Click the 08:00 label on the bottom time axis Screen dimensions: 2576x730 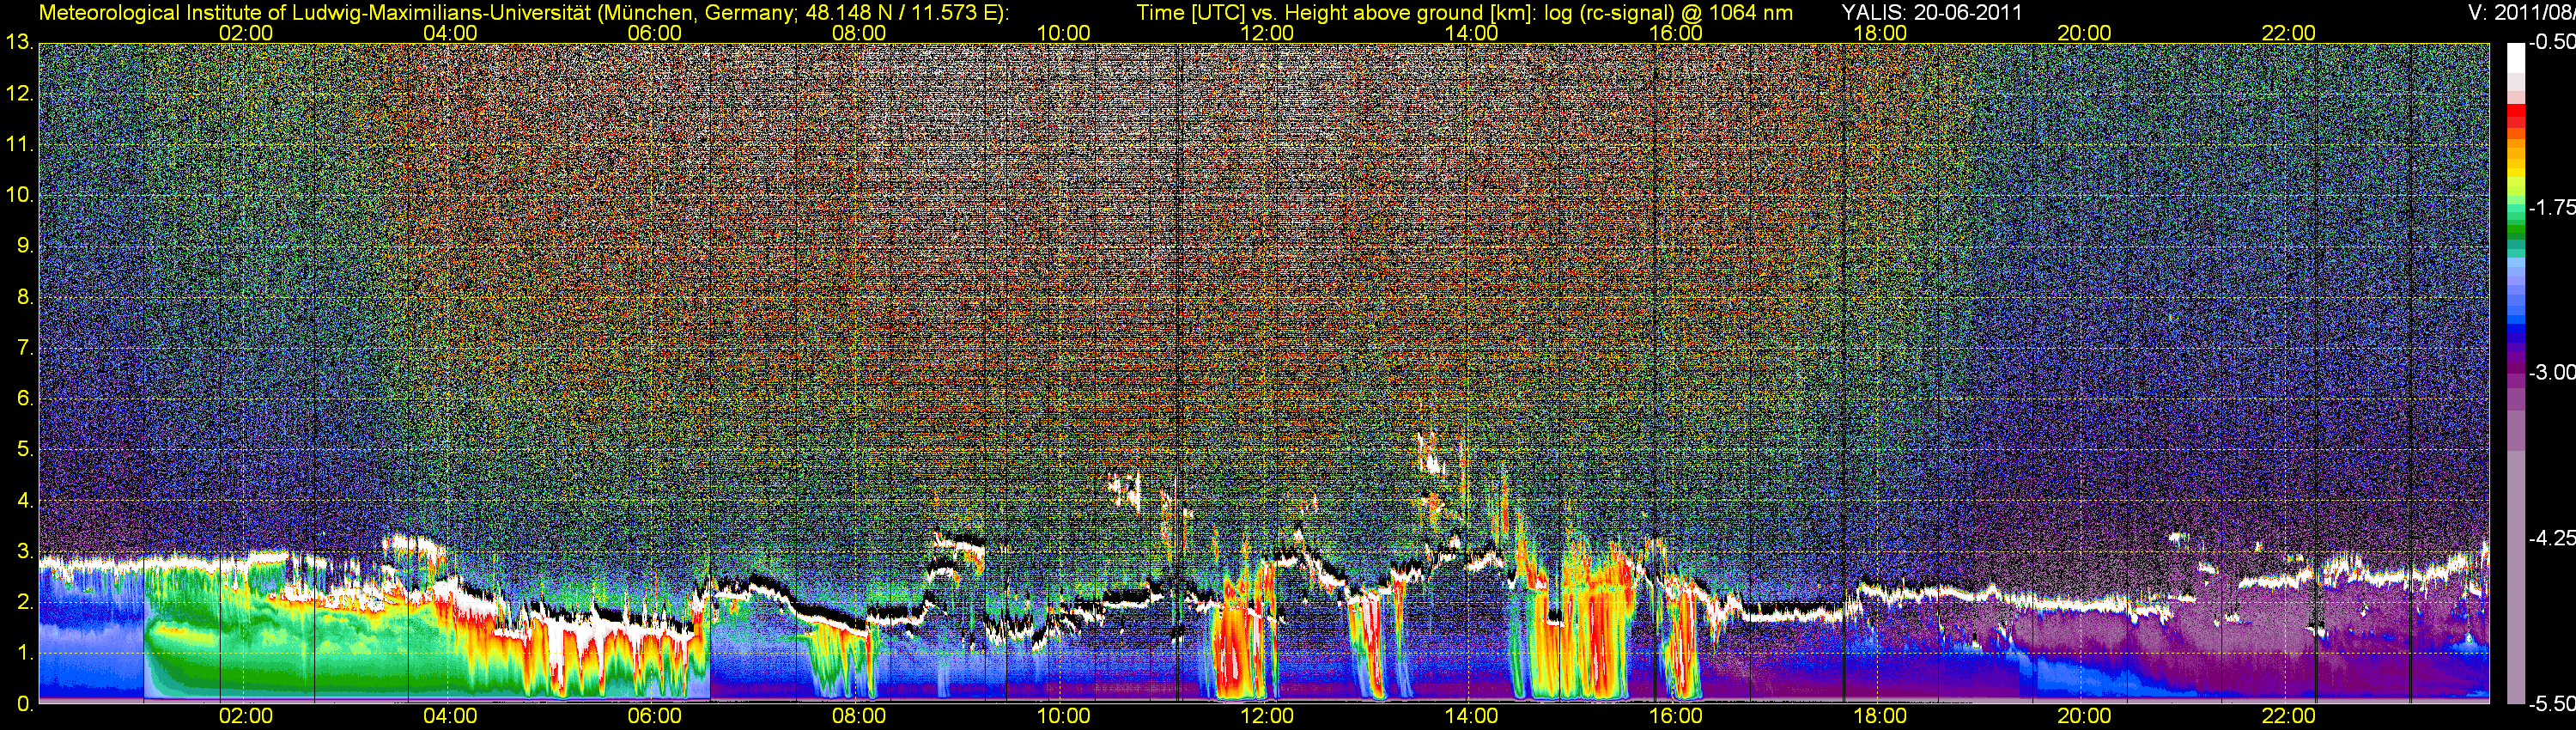[858, 716]
